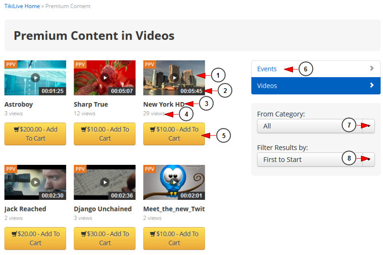The height and width of the screenshot is (255, 383).
Task: Open the Jack Reached title link
Action: coord(25,209)
